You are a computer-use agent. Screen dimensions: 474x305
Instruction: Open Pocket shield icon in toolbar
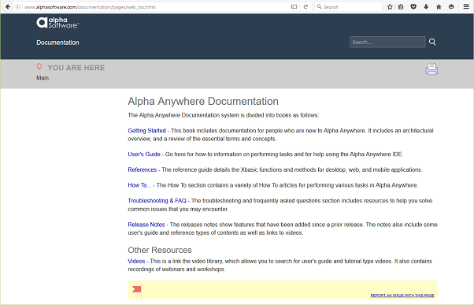click(x=413, y=6)
